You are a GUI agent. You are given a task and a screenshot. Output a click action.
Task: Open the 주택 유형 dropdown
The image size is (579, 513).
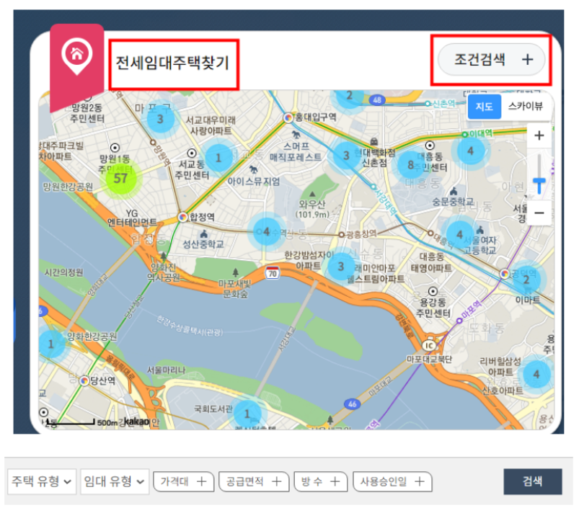click(42, 481)
